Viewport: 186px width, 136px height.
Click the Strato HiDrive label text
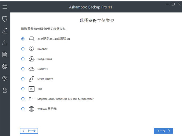click(45, 79)
